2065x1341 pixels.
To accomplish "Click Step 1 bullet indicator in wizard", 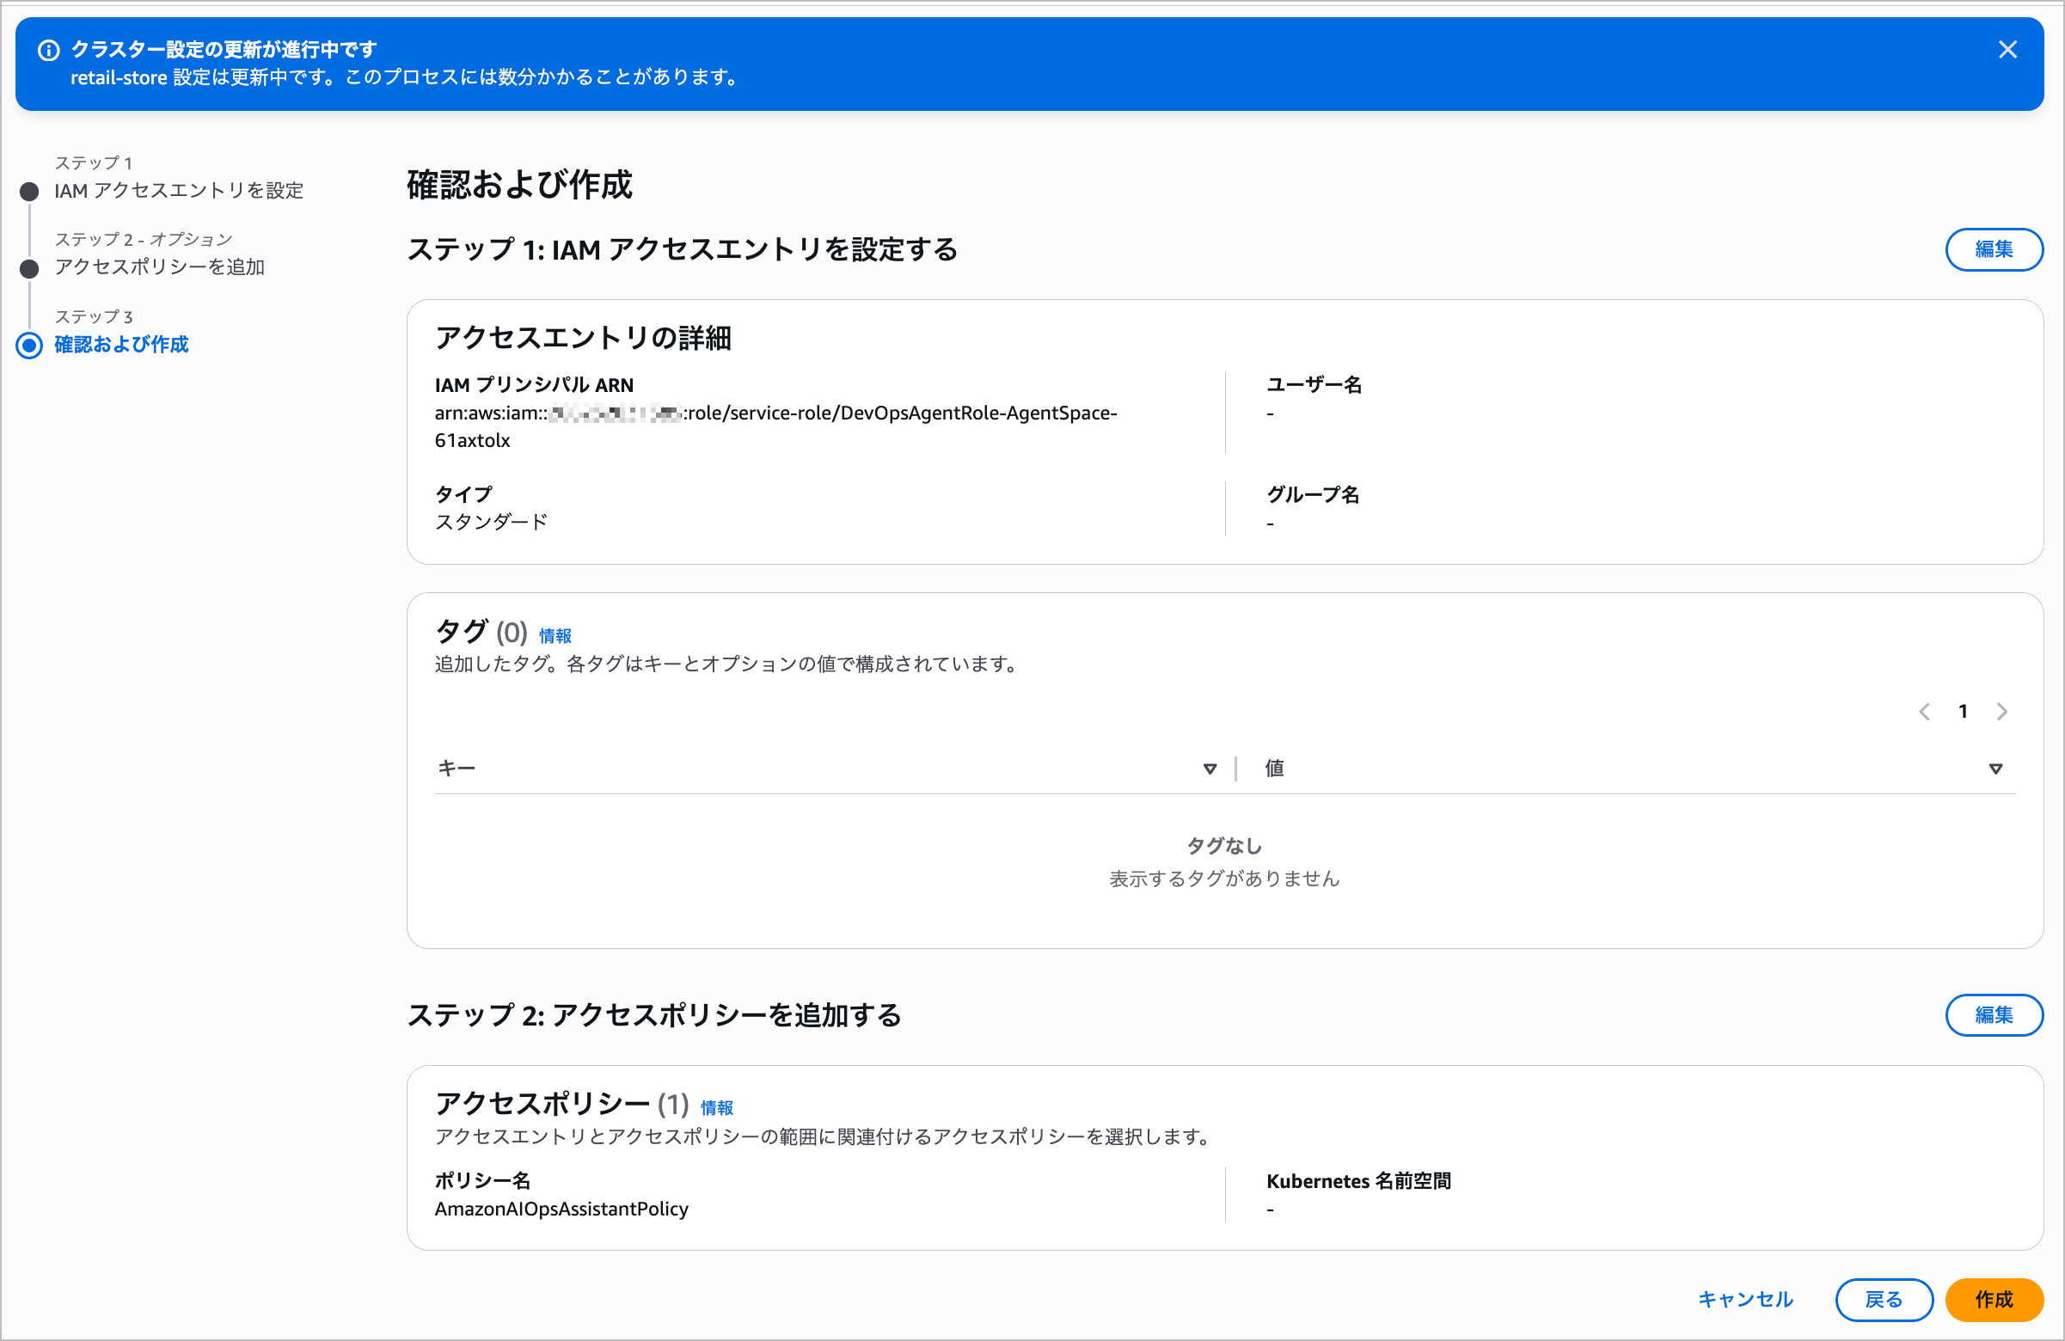I will pyautogui.click(x=29, y=192).
